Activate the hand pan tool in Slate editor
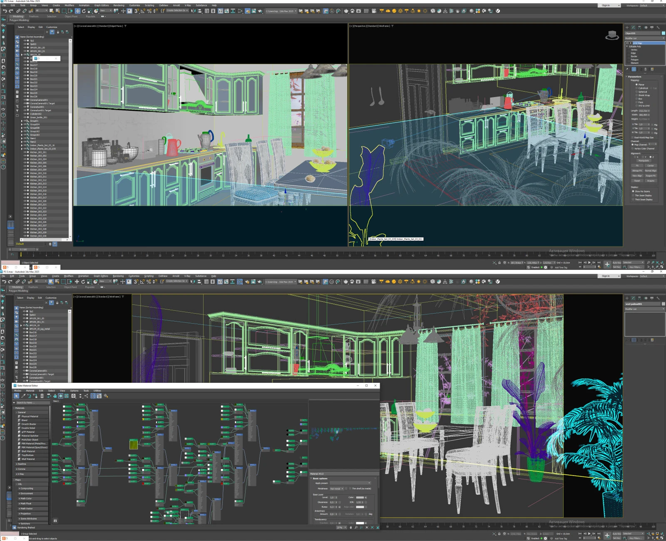Image resolution: width=666 pixels, height=541 pixels. tap(350, 527)
